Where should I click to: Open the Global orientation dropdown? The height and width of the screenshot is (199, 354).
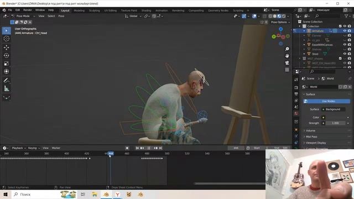(133, 16)
